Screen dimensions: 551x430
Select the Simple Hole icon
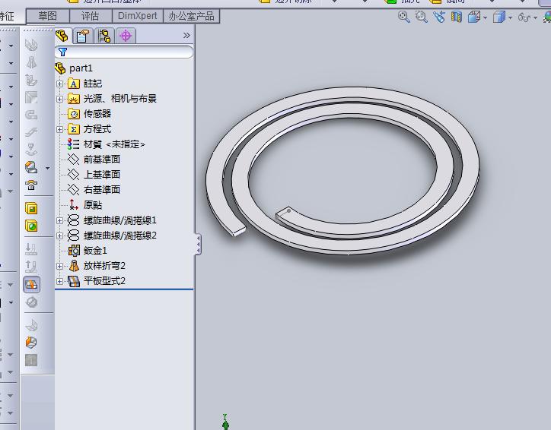point(31,226)
